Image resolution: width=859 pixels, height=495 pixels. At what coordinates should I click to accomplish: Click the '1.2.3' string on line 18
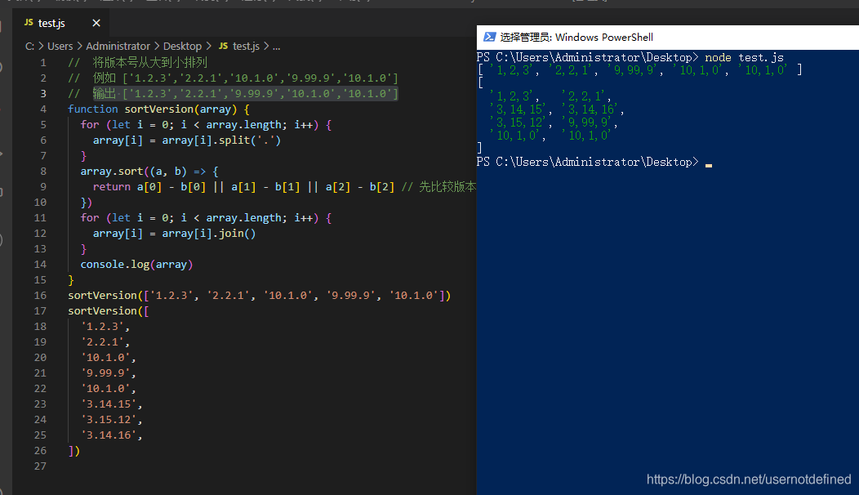(x=102, y=326)
